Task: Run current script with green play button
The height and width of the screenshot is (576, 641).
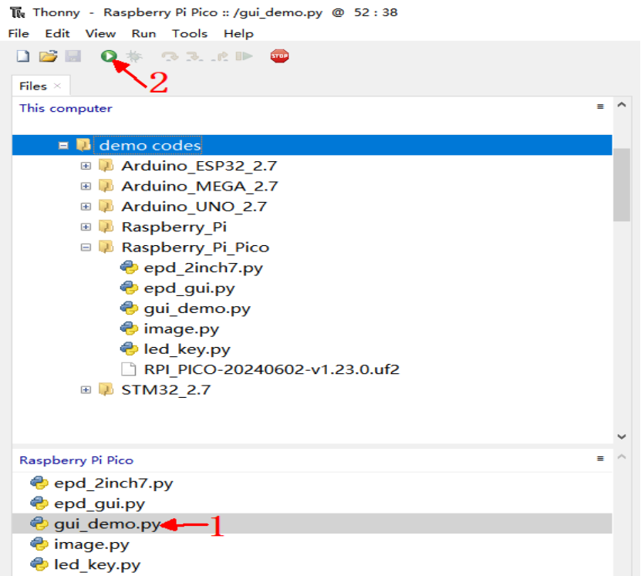Action: pos(109,56)
